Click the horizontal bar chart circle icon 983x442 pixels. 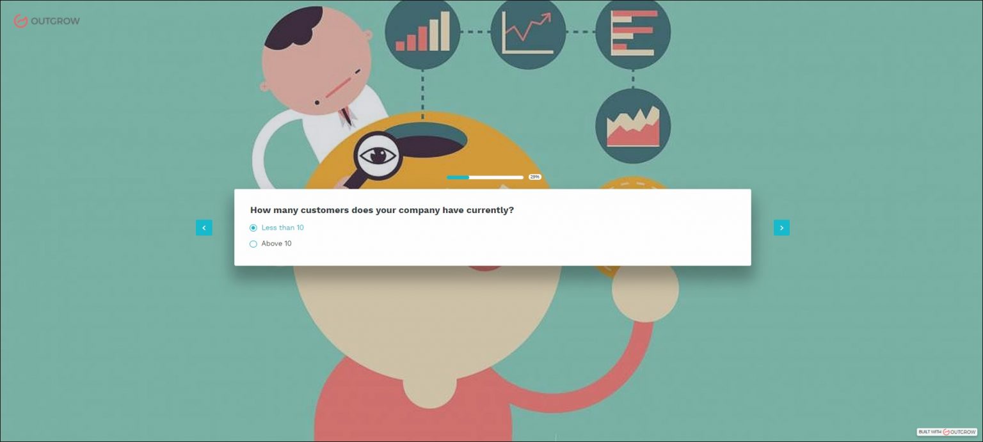tap(633, 32)
